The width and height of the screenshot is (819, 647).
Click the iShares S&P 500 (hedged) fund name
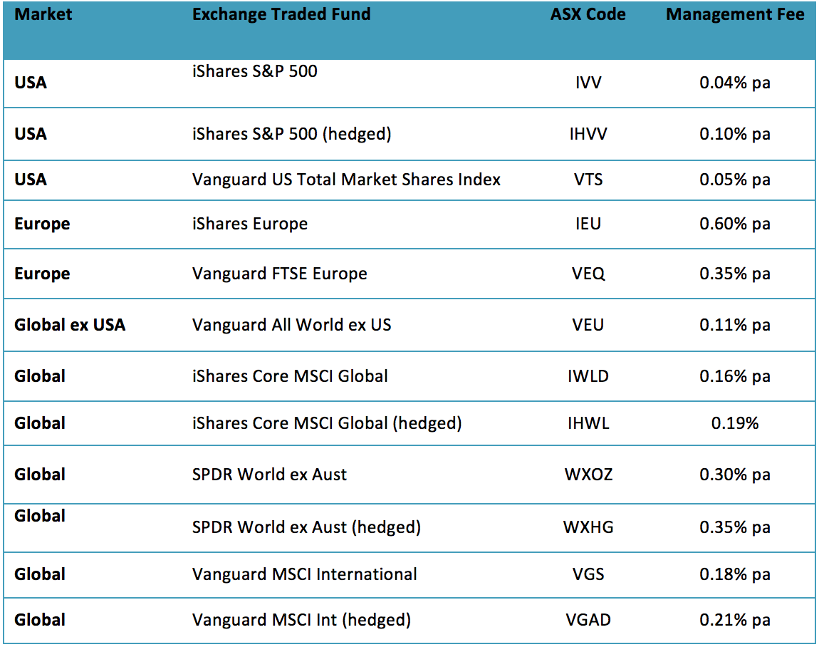(x=291, y=134)
